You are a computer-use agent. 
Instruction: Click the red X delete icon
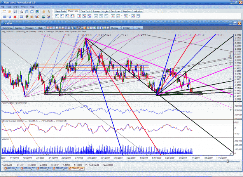tap(15, 17)
